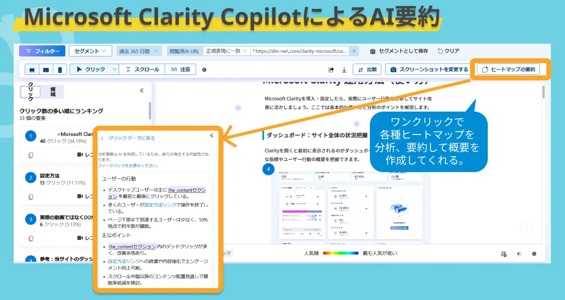The width and height of the screenshot is (565, 300).
Task: Select the 領域 area tab in the left panel
Action: pyautogui.click(x=53, y=92)
